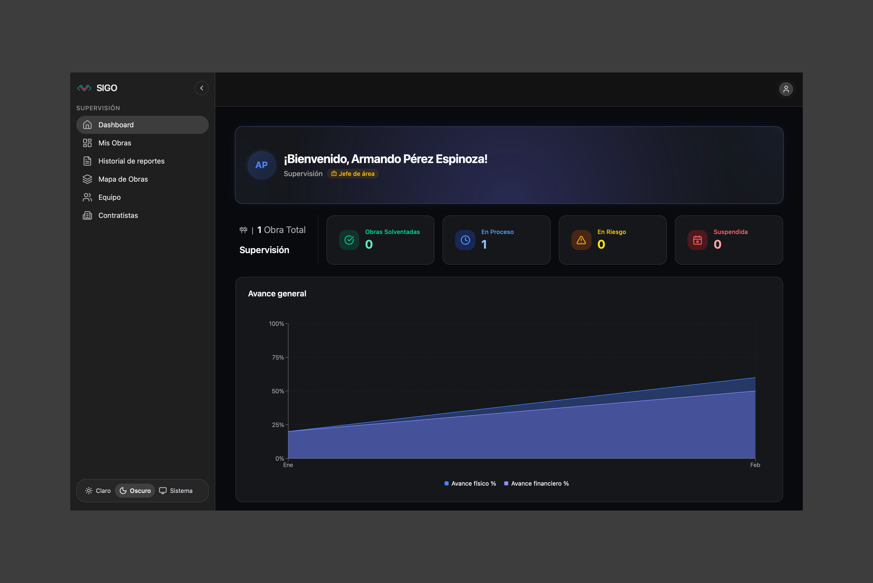Screen dimensions: 873x583
Task: Click the Equipo people icon
Action: [x=87, y=198]
